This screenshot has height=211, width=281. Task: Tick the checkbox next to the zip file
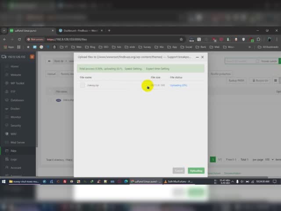(83, 85)
